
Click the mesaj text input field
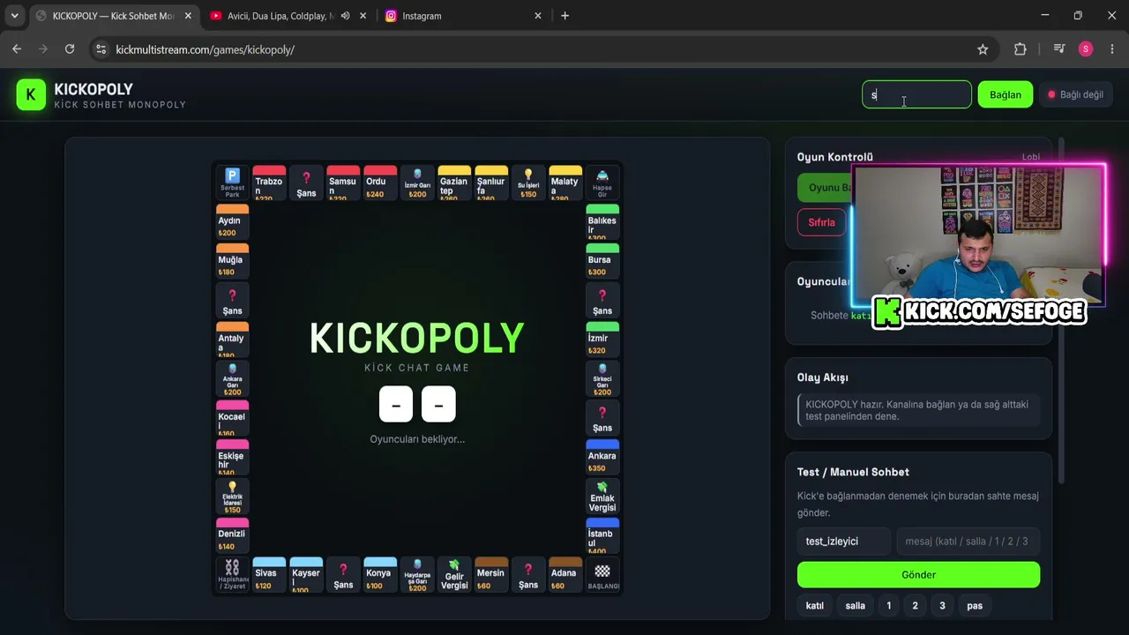[x=968, y=542]
